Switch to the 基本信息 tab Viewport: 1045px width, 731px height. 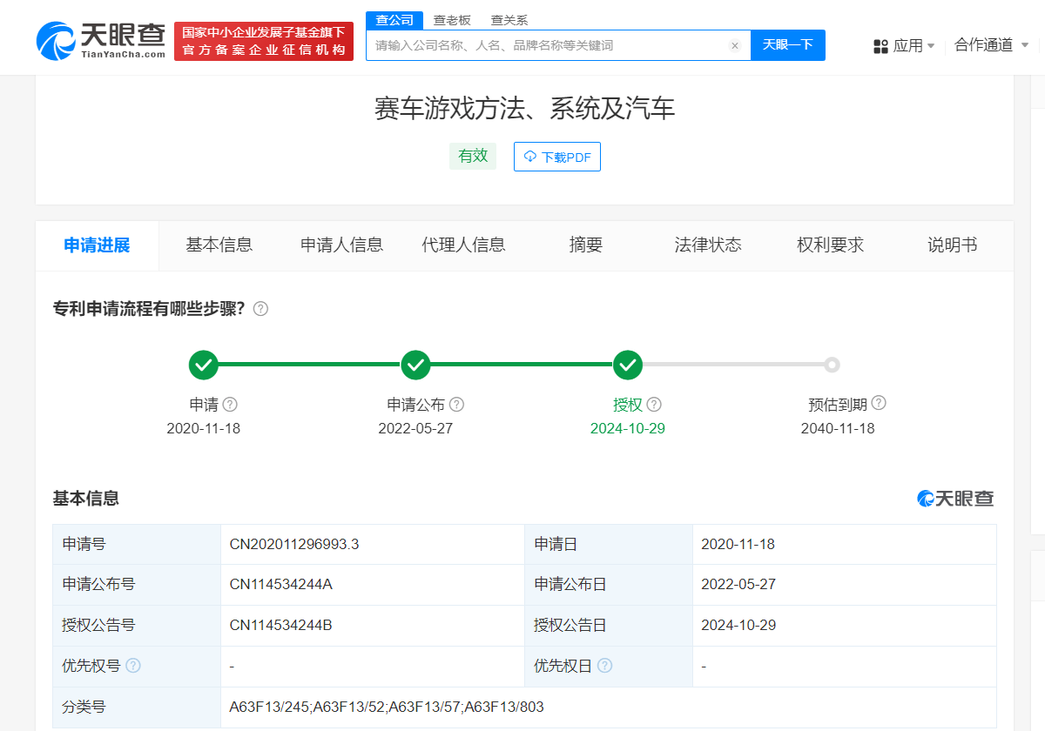pyautogui.click(x=219, y=245)
